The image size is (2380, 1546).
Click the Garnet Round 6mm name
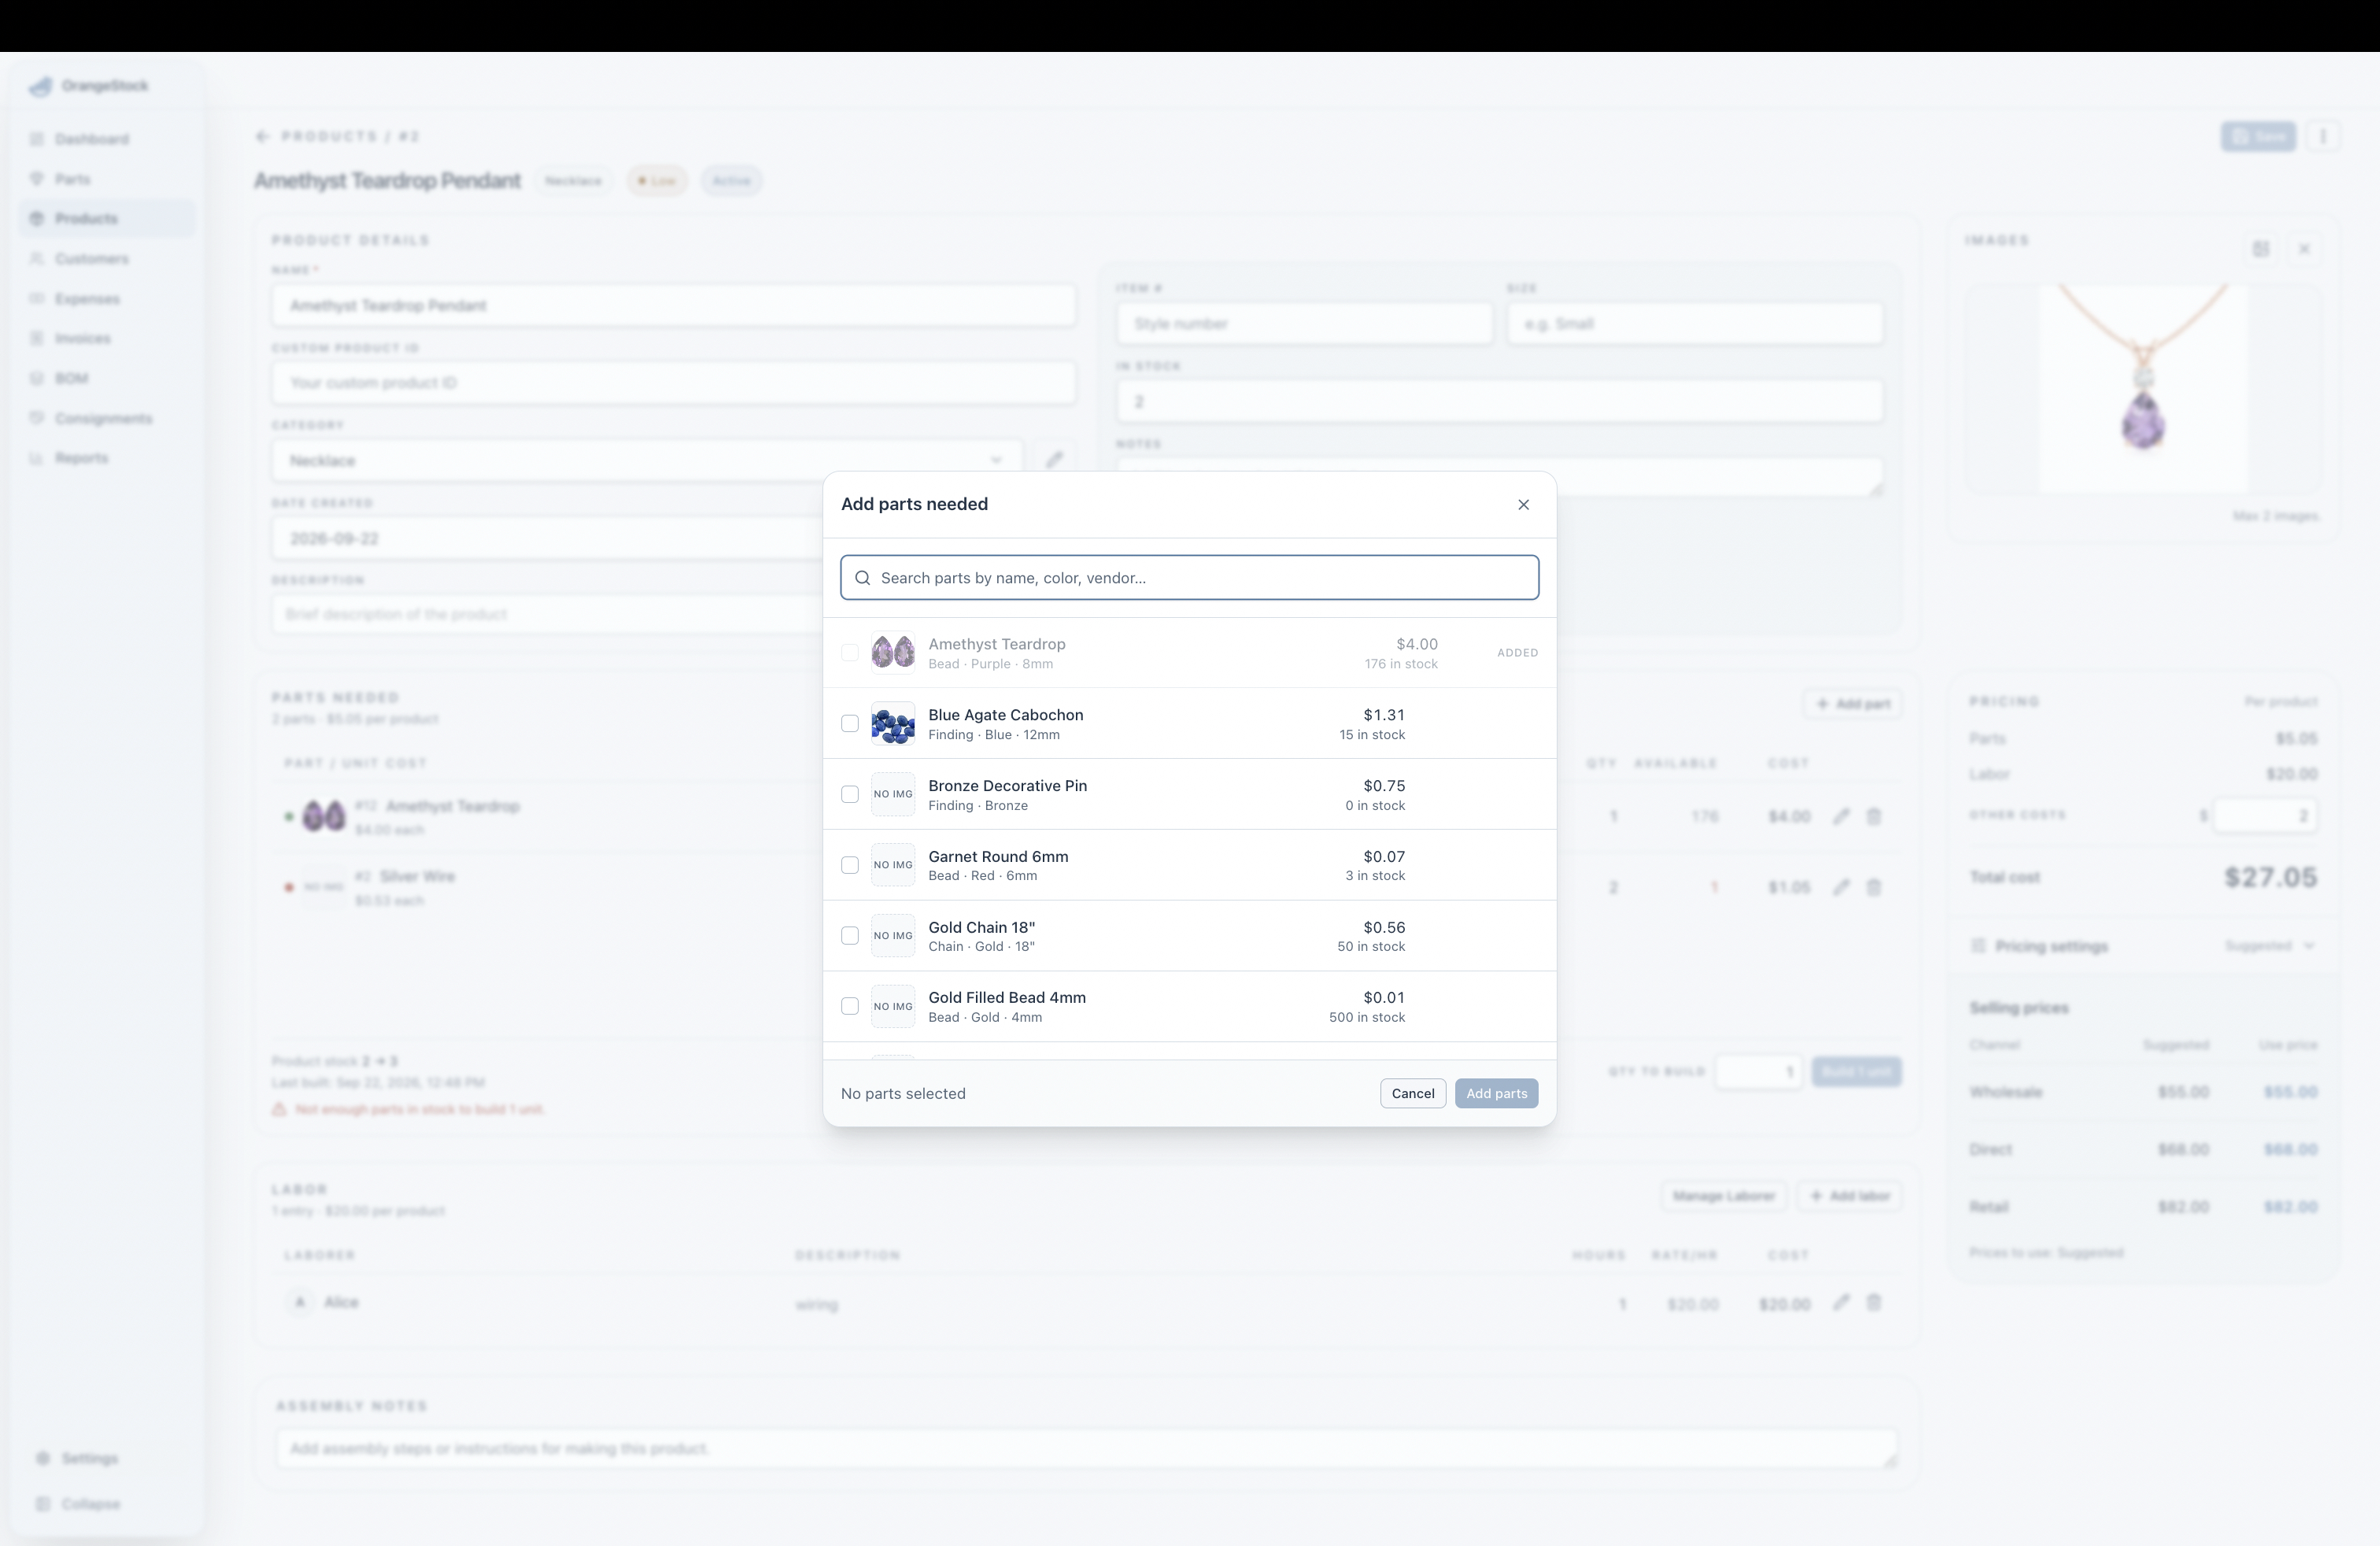[998, 857]
